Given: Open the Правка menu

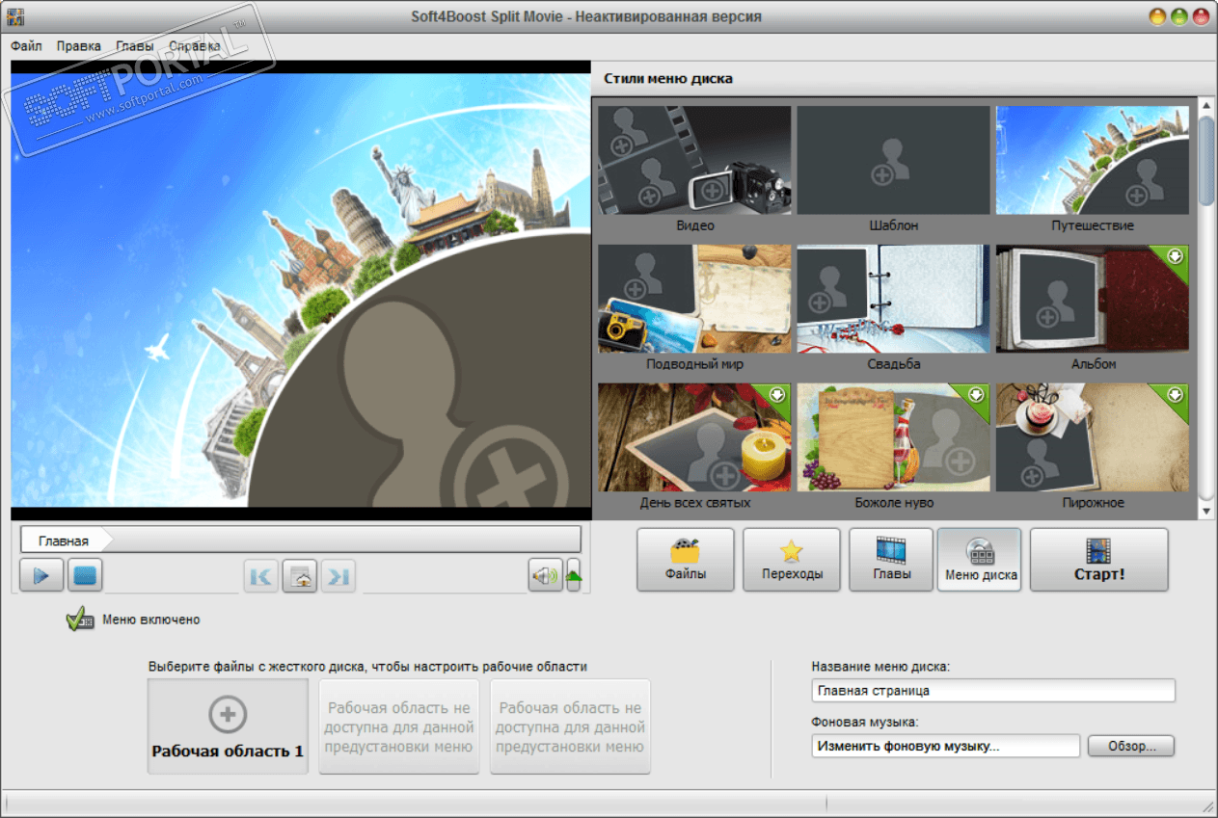Looking at the screenshot, I should (78, 45).
